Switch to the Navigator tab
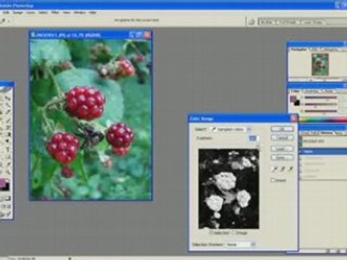The image size is (347, 260). click(299, 49)
